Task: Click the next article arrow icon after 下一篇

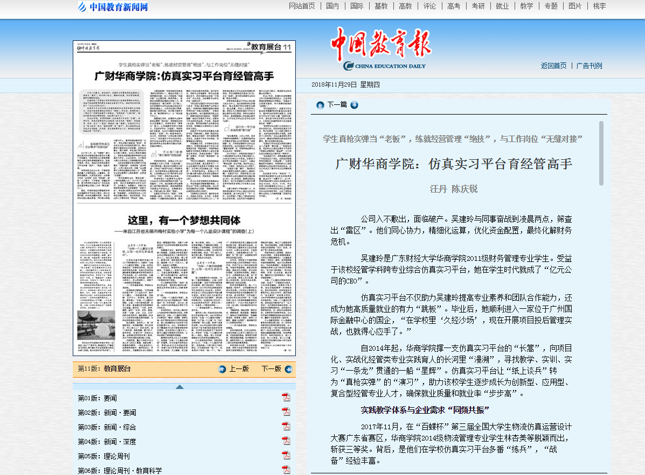Action: 354,105
